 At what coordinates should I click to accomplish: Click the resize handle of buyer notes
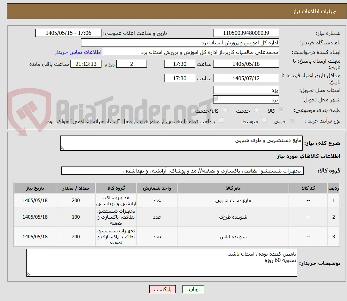click(29, 274)
